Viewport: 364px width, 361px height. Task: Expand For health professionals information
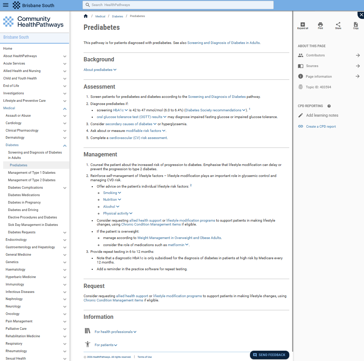tap(115, 332)
